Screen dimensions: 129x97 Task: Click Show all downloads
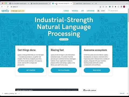[x=122, y=93]
